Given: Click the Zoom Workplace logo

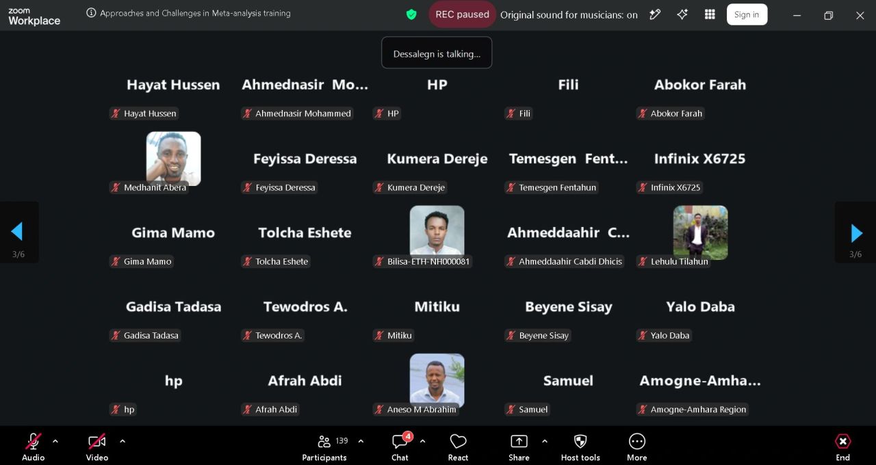Looking at the screenshot, I should coord(34,17).
